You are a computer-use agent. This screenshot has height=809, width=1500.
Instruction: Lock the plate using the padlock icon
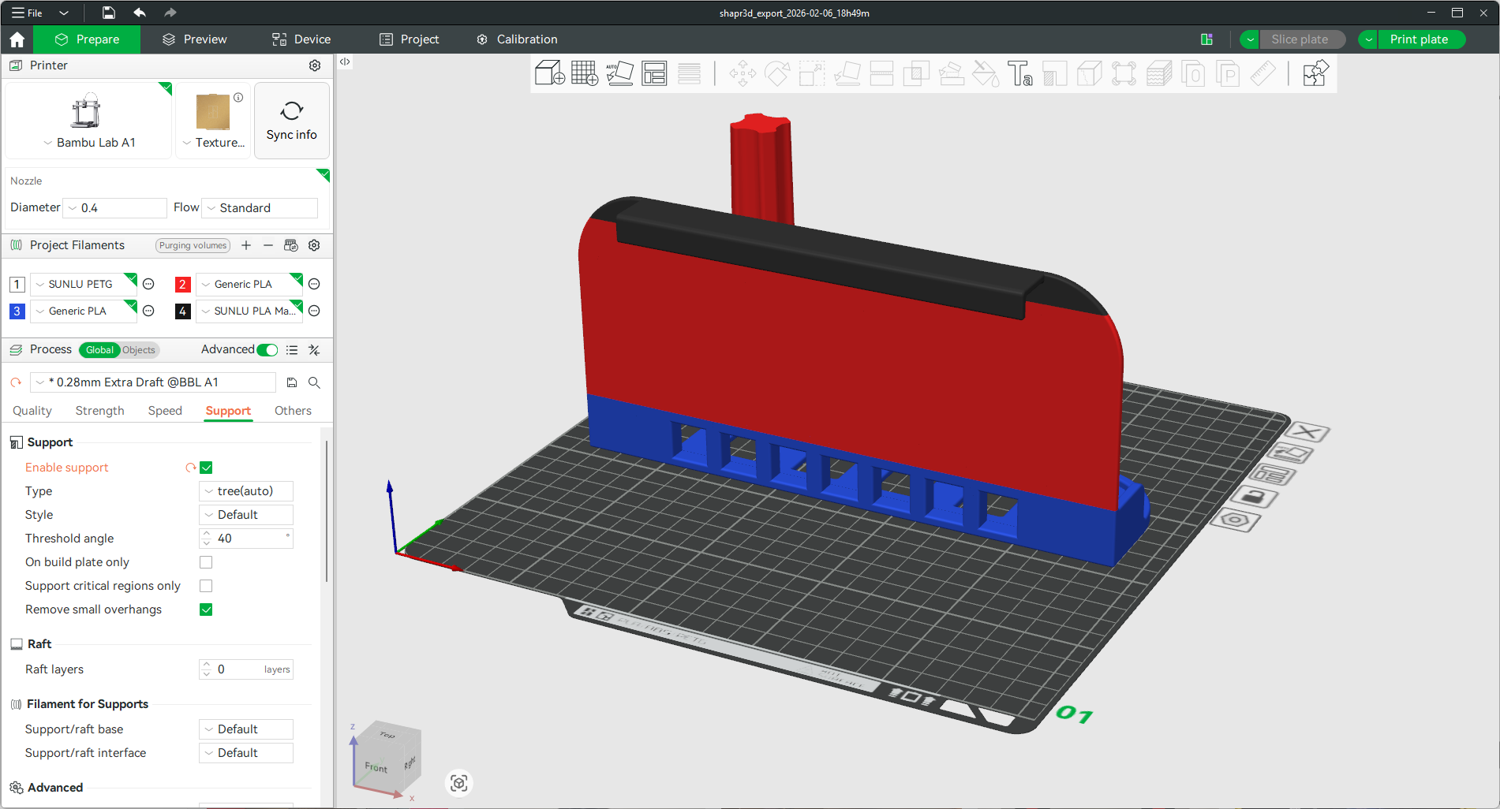pyautogui.click(x=1255, y=497)
